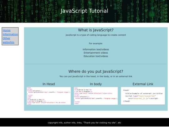
Task: Click the In body code screenshot
Action: click(x=96, y=96)
